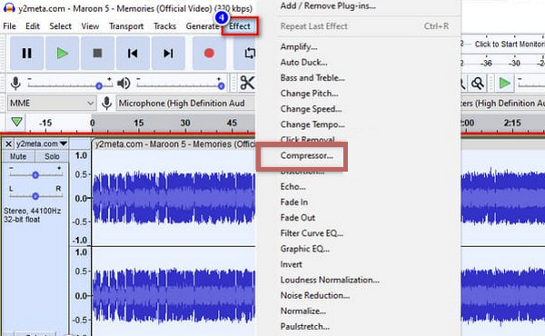This screenshot has width=545, height=336.
Task: Close the track with the X button
Action: click(9, 143)
